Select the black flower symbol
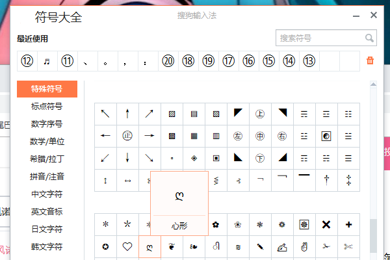This screenshot has width=390, height=260. point(216,224)
